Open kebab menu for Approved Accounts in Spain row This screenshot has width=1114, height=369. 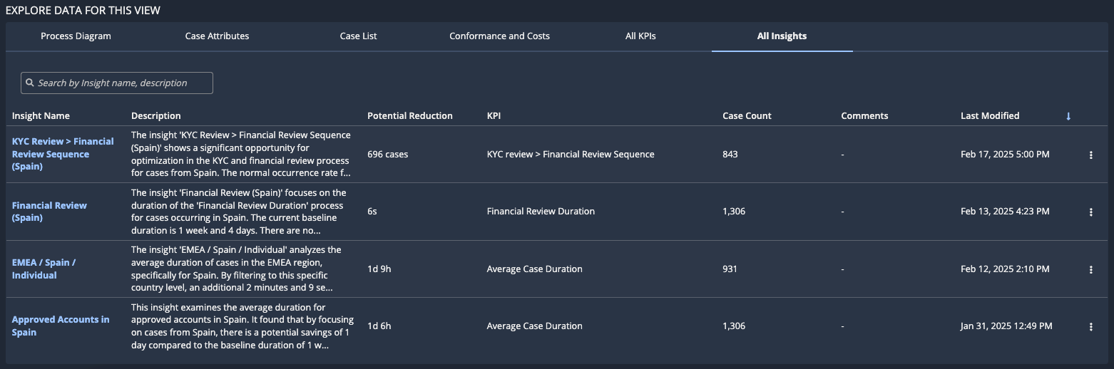pyautogui.click(x=1090, y=326)
